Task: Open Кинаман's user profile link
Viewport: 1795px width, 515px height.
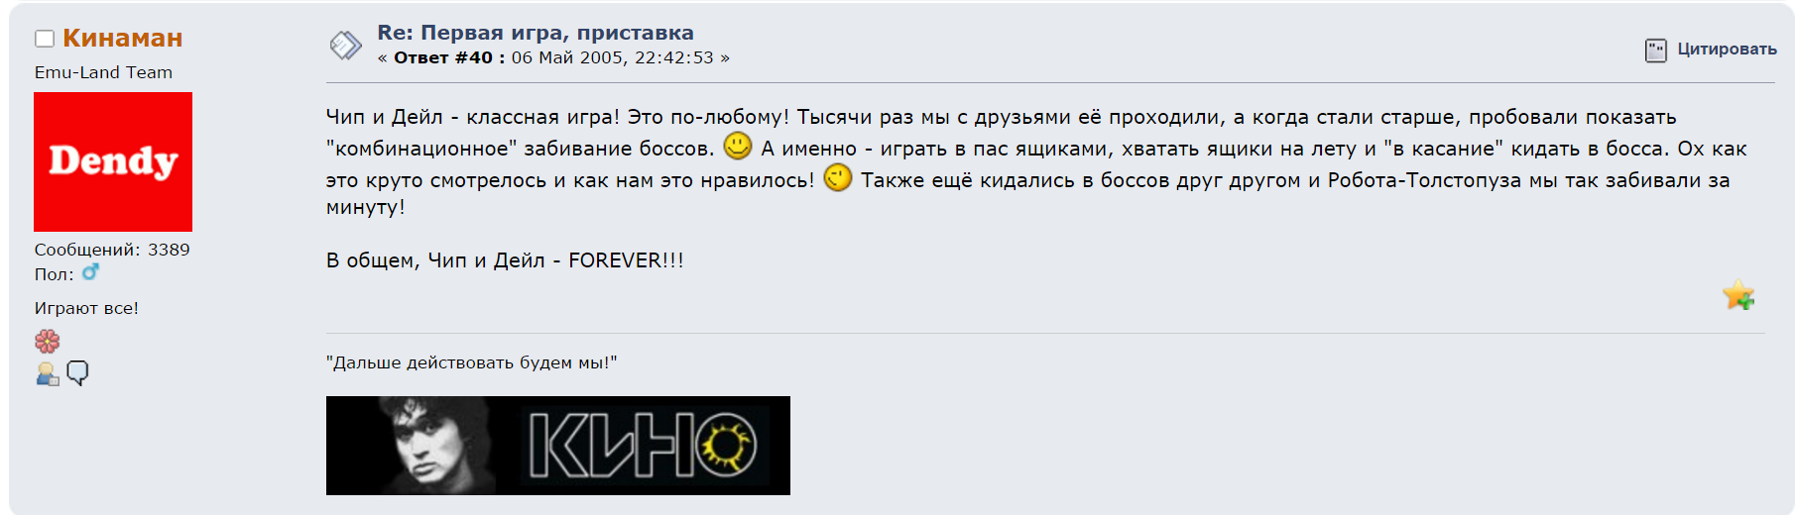Action: [x=122, y=38]
